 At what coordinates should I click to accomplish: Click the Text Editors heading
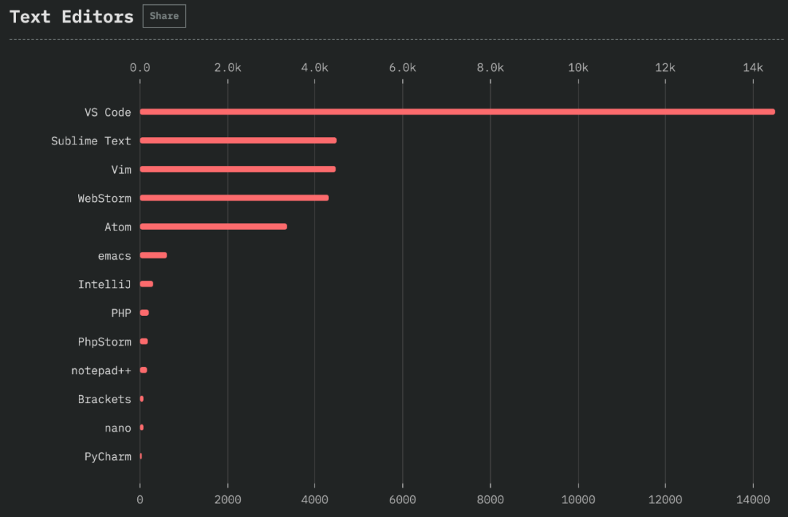point(72,17)
